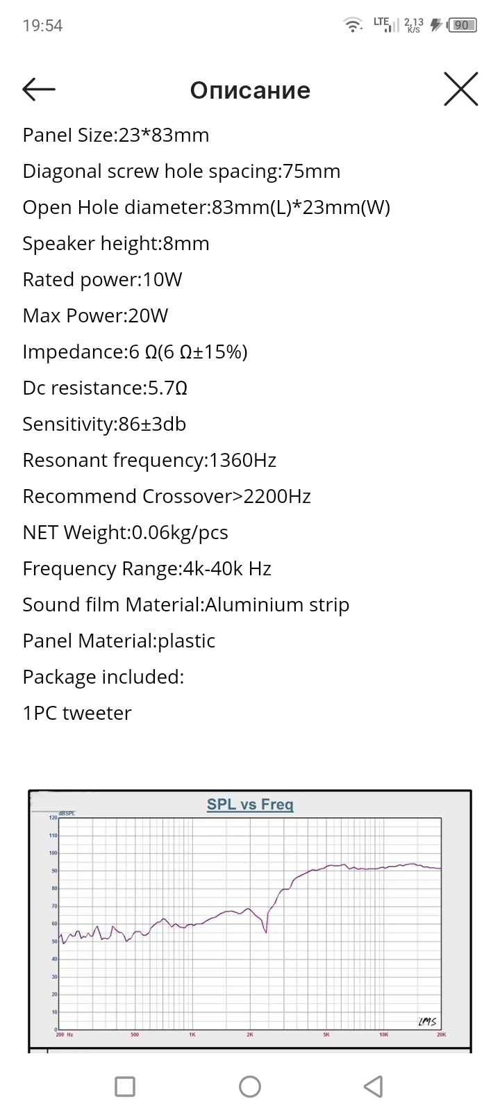Tap the Android home circle button
The image size is (500, 1120).
pyautogui.click(x=250, y=1086)
